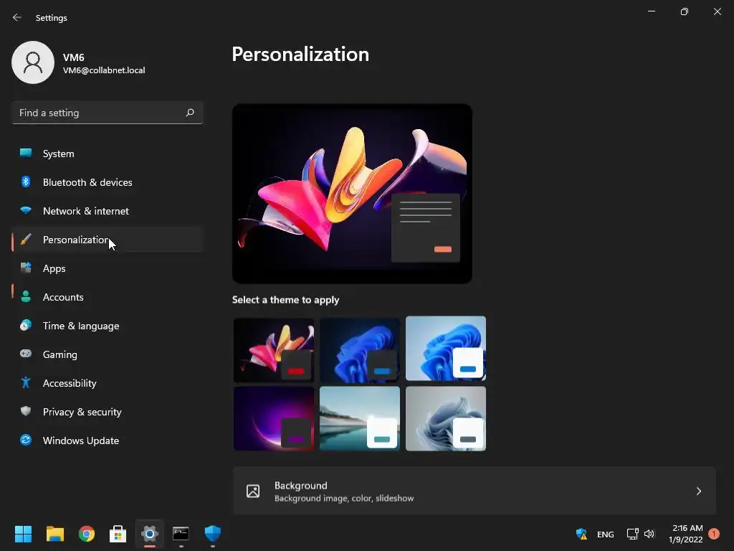The image size is (734, 551).
Task: Expand Background via chevron arrow
Action: (698, 491)
